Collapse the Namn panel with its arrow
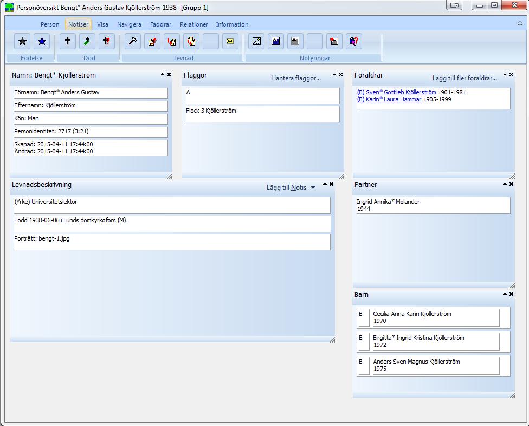This screenshot has height=426, width=529. 162,75
